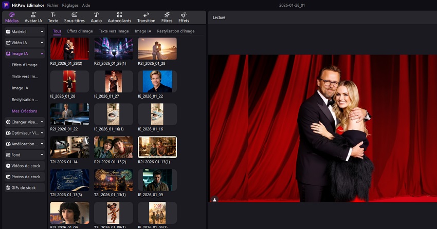
Task: Click the Optimiseur Vidéo sidebar icon
Action: point(8,133)
